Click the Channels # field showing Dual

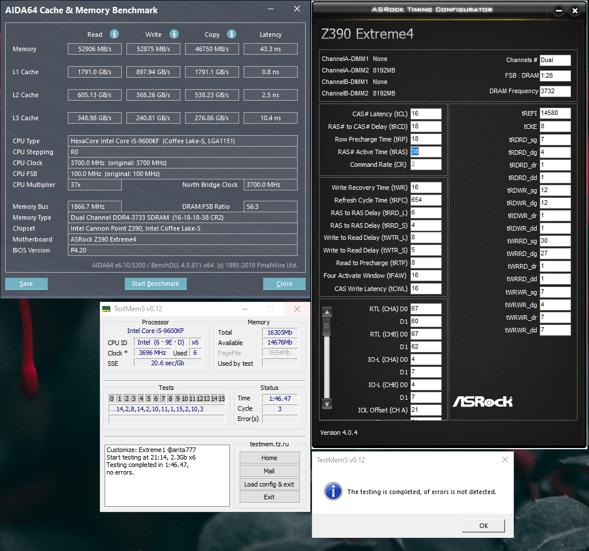555,60
